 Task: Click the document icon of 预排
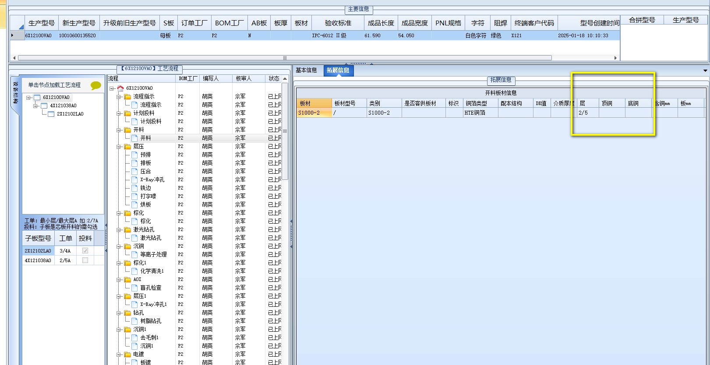(134, 154)
